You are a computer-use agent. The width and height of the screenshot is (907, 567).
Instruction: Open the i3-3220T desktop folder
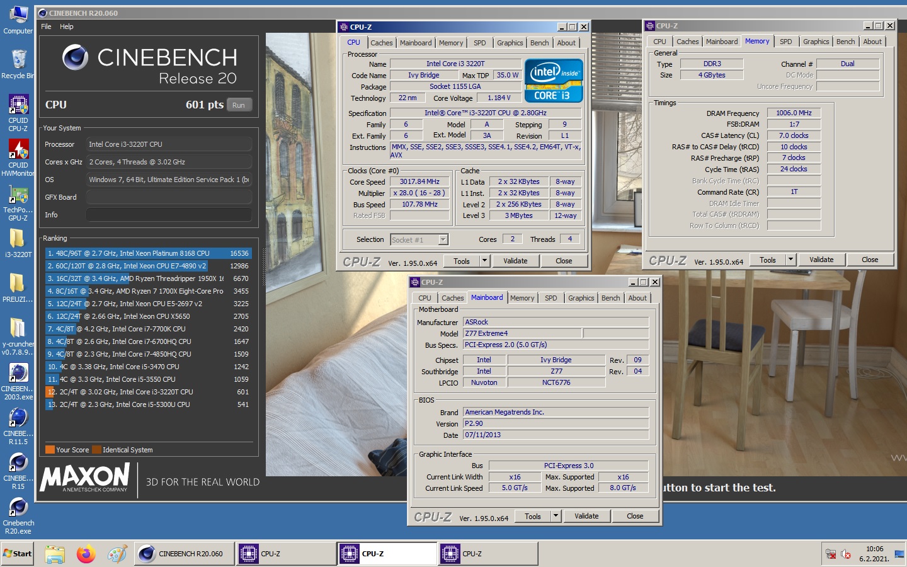18,243
